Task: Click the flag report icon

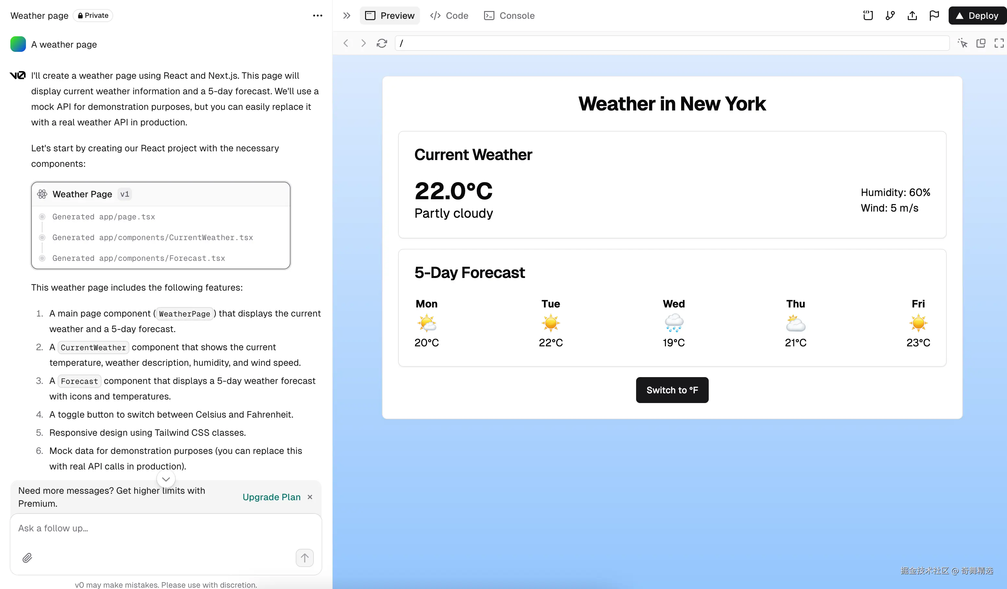Action: click(934, 16)
